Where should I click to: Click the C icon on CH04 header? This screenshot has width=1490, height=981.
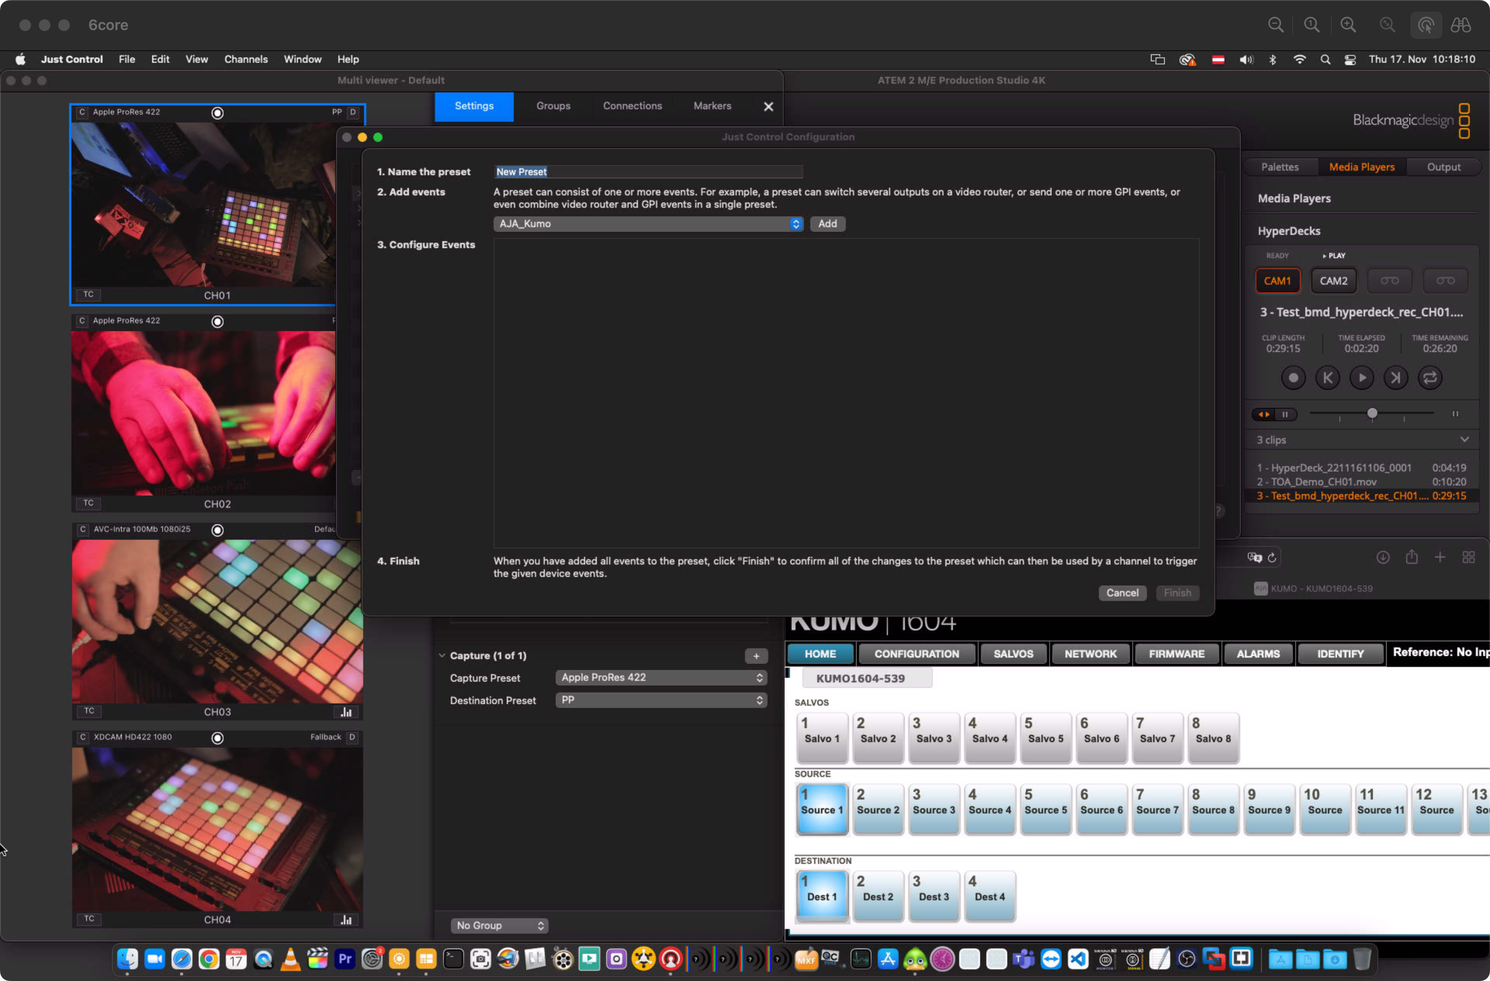click(x=82, y=738)
